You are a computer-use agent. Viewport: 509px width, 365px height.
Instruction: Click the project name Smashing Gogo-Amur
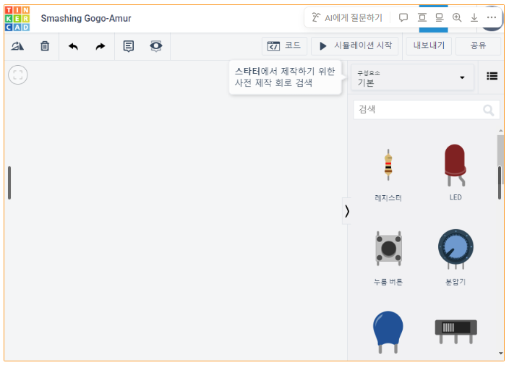[86, 19]
